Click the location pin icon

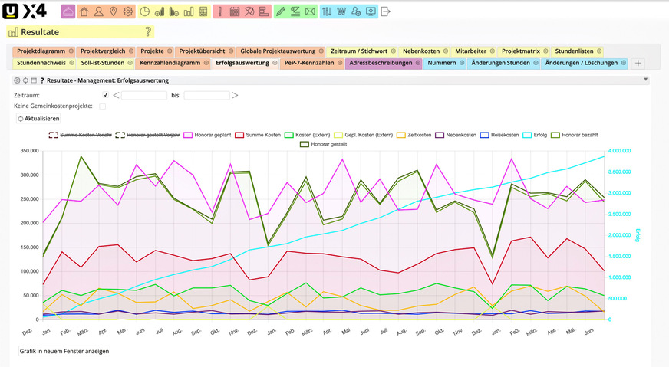114,11
